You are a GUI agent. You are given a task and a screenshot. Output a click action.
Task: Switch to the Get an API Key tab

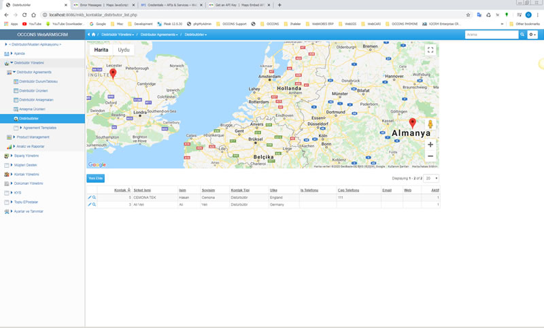click(239, 5)
